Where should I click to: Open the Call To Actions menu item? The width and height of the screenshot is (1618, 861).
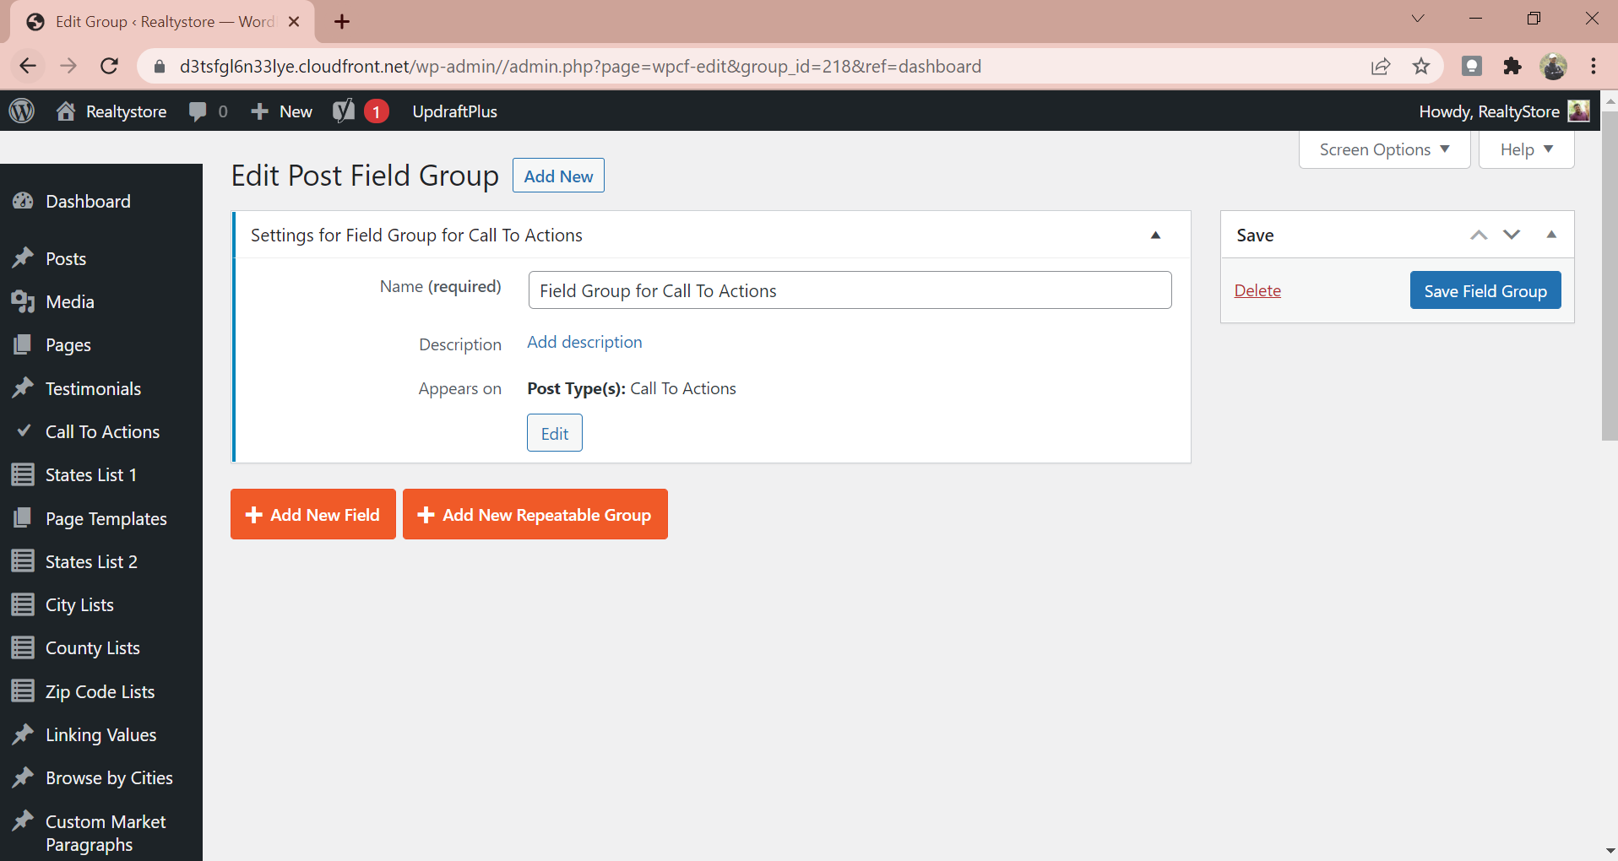pyautogui.click(x=102, y=431)
